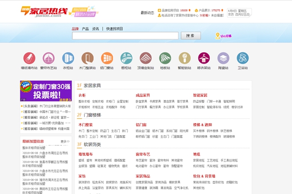Open the 橱柜站 cabinet icon
This screenshot has height=194, width=292.
pos(126,58)
